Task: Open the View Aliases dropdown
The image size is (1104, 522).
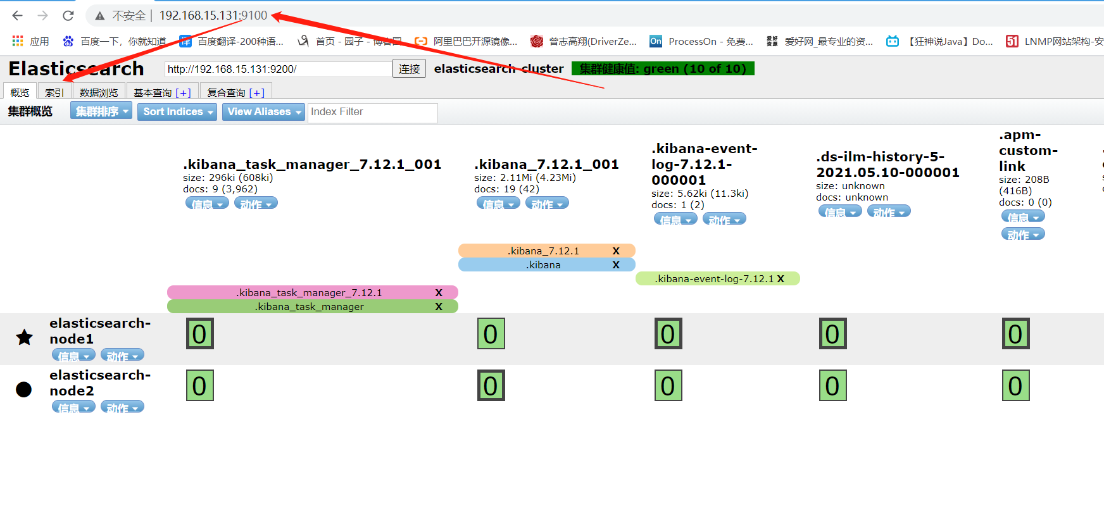Action: click(263, 112)
